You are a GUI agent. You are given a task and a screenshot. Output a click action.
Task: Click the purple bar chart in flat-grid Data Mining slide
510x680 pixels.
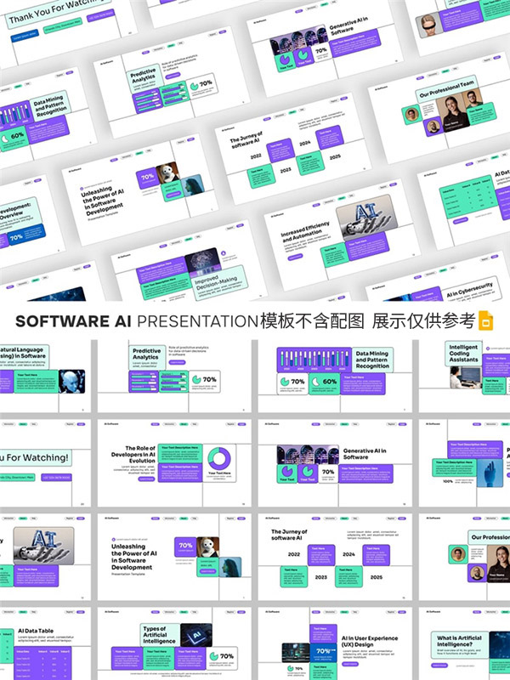click(314, 360)
